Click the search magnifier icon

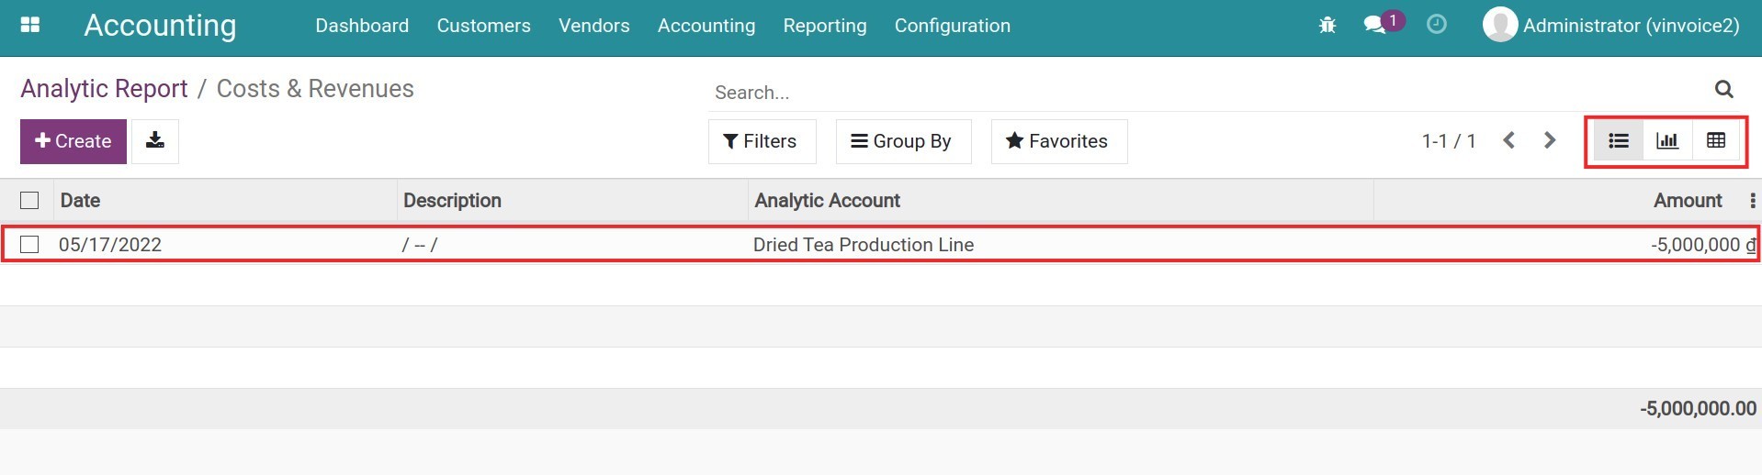pyautogui.click(x=1724, y=89)
